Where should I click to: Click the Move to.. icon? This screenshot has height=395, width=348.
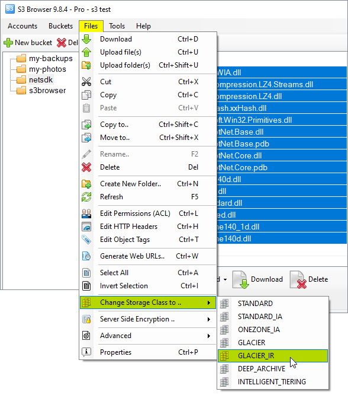click(86, 138)
